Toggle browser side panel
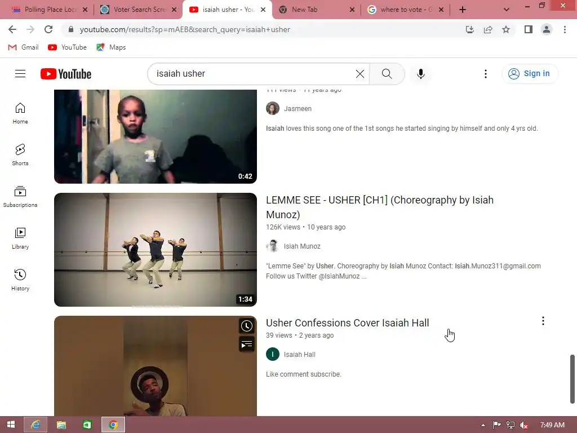Image resolution: width=577 pixels, height=433 pixels. point(529,29)
